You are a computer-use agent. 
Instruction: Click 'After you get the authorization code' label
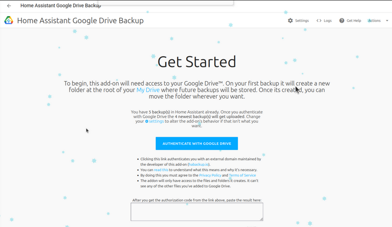[x=197, y=200]
